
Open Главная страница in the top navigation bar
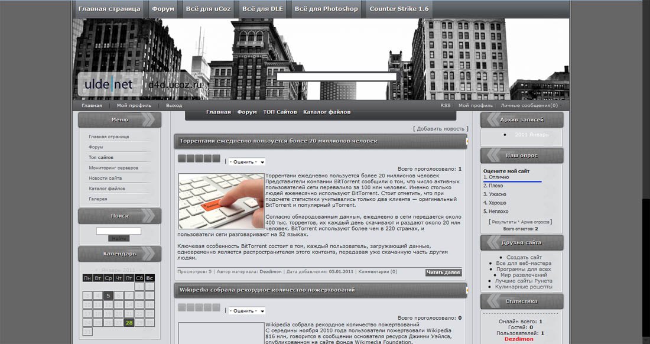[109, 9]
